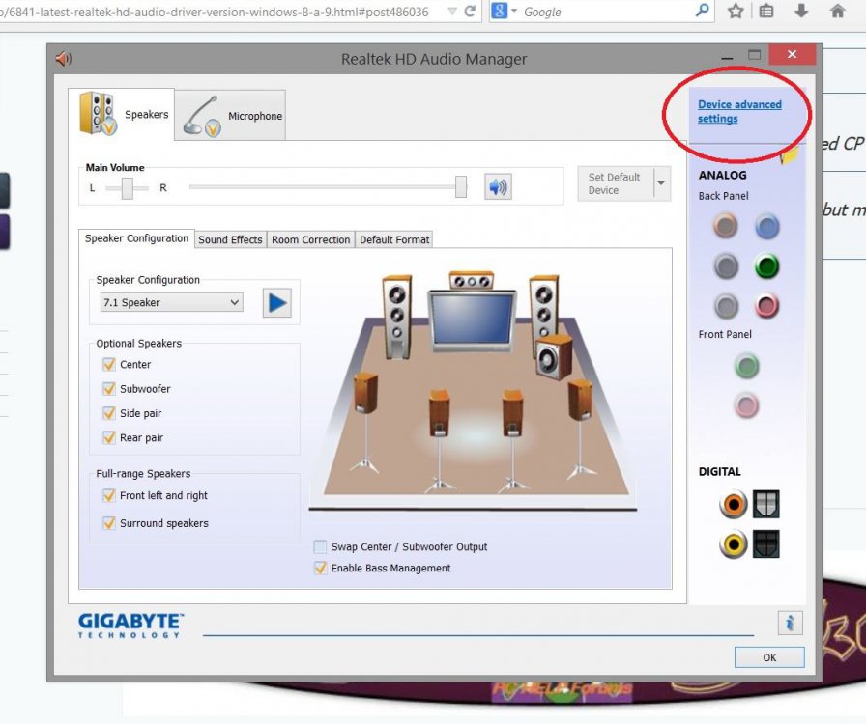Click the dark gray back panel jack
Viewport: 866px width, 724px height.
726,266
